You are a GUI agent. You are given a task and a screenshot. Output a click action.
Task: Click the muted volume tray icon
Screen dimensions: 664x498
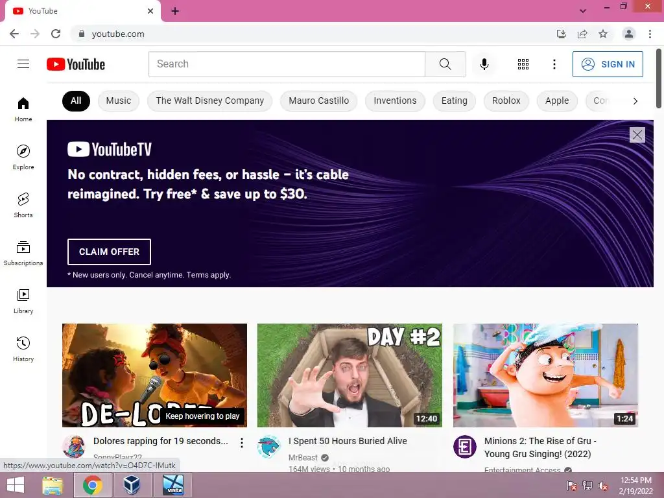pos(602,486)
